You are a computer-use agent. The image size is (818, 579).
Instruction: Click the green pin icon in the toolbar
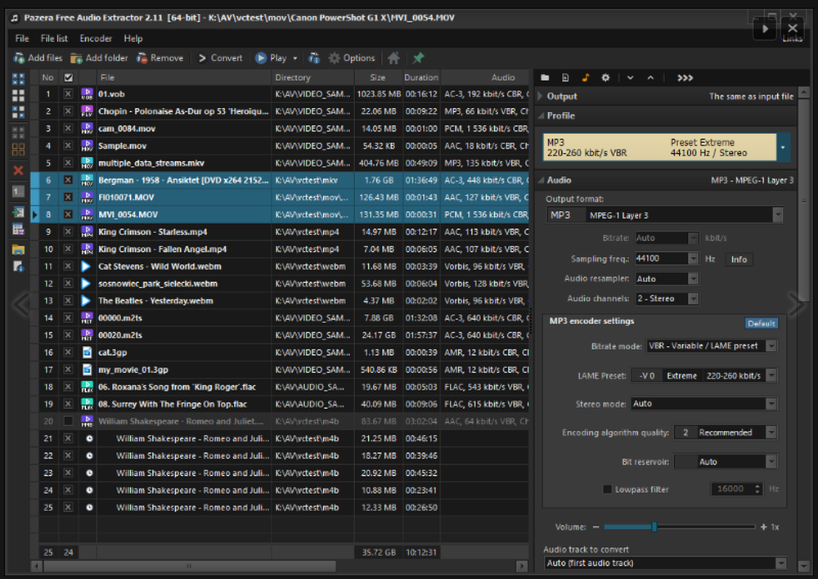(418, 58)
